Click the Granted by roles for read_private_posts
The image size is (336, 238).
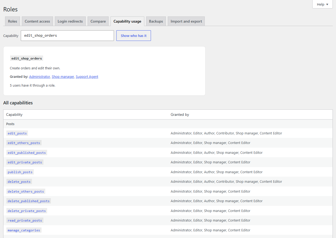coord(210,220)
